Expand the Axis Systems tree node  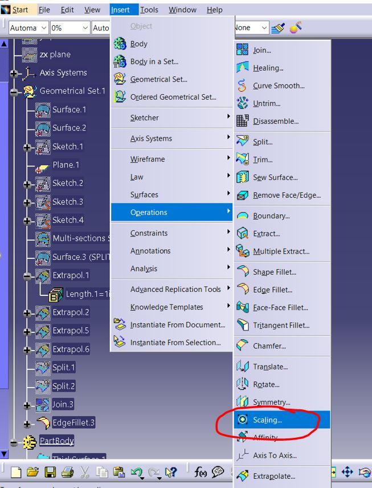tap(14, 73)
